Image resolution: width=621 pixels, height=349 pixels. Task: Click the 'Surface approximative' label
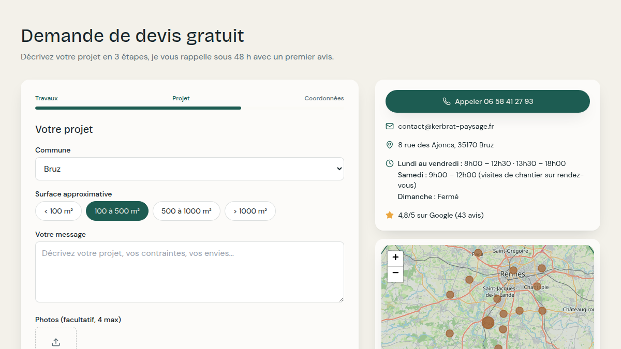[73, 194]
